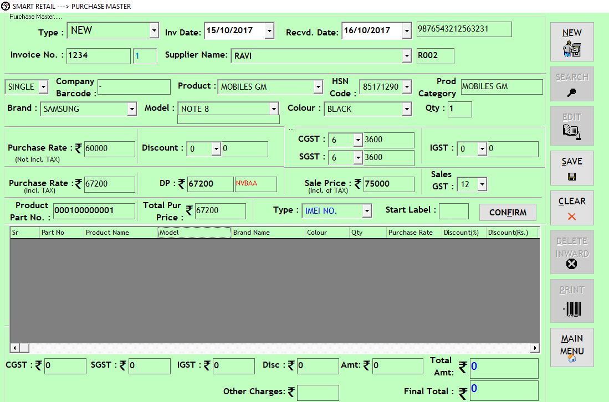
Task: Click the Purchase Rate column header
Action: click(x=414, y=233)
